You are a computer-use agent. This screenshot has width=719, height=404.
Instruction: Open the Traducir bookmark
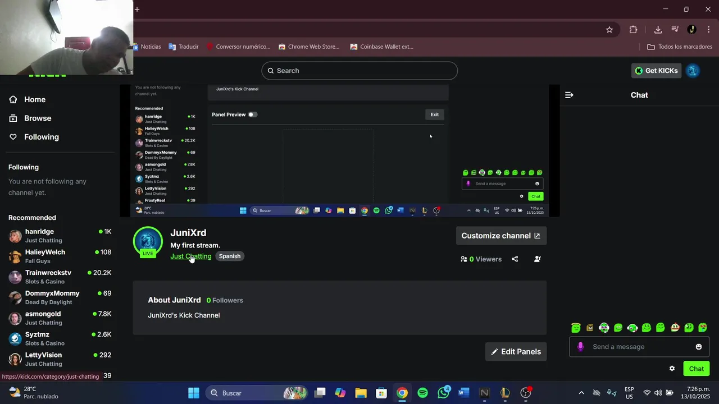point(184,47)
